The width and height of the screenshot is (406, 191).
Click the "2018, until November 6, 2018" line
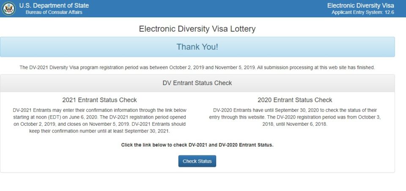pyautogui.click(x=295, y=124)
